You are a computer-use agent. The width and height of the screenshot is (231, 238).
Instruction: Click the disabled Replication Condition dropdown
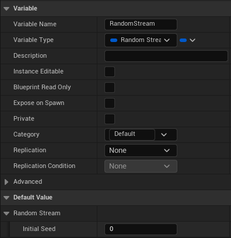[141, 166]
